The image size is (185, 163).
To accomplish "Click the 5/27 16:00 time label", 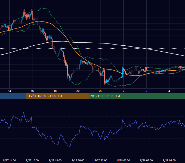I will point(32,160).
